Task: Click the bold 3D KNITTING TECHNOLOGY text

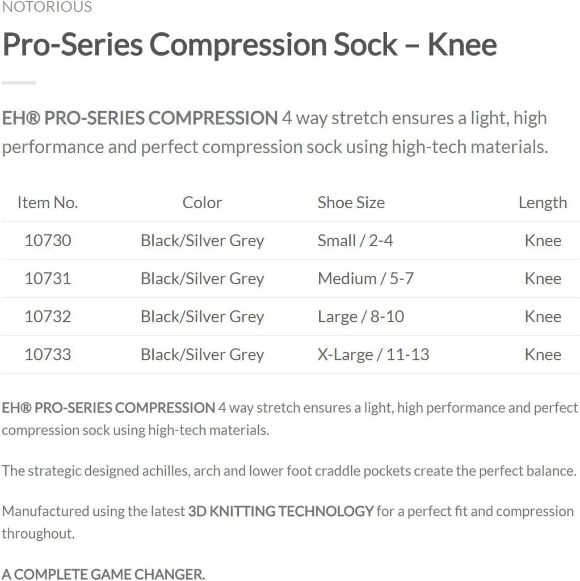Action: (281, 511)
